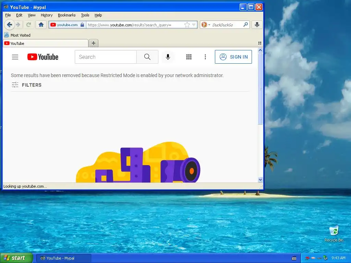Open the FILTERS options

pyautogui.click(x=27, y=85)
